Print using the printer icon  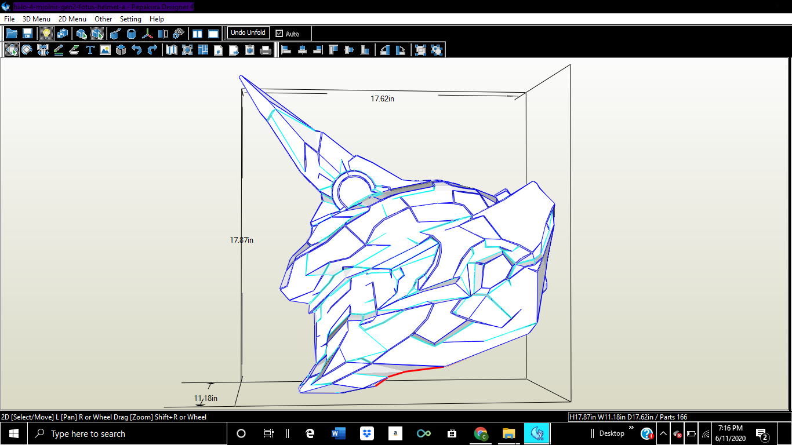pyautogui.click(x=266, y=50)
